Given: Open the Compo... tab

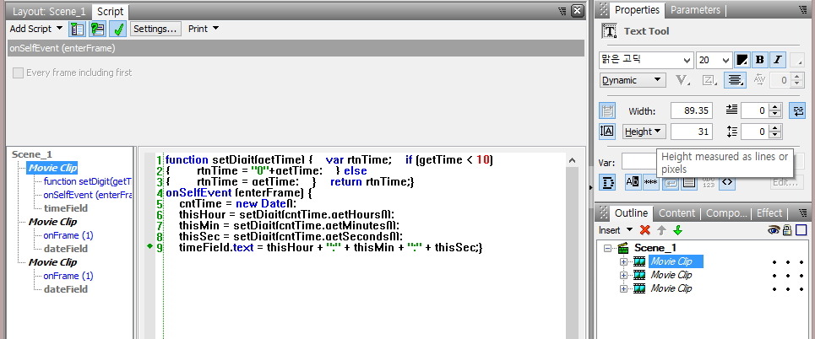Looking at the screenshot, I should coord(726,213).
